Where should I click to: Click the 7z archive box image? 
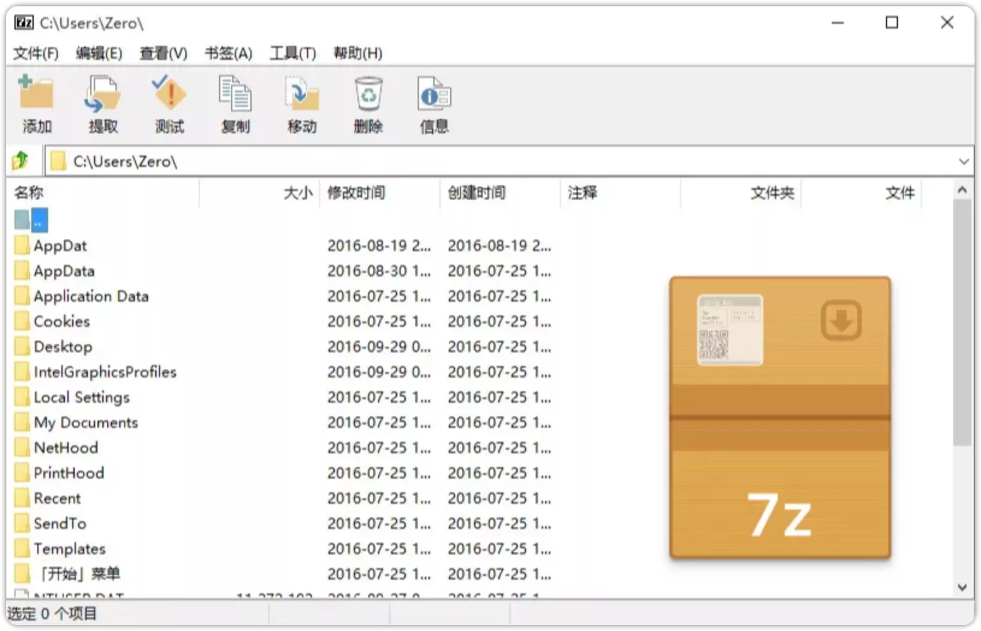pos(780,417)
